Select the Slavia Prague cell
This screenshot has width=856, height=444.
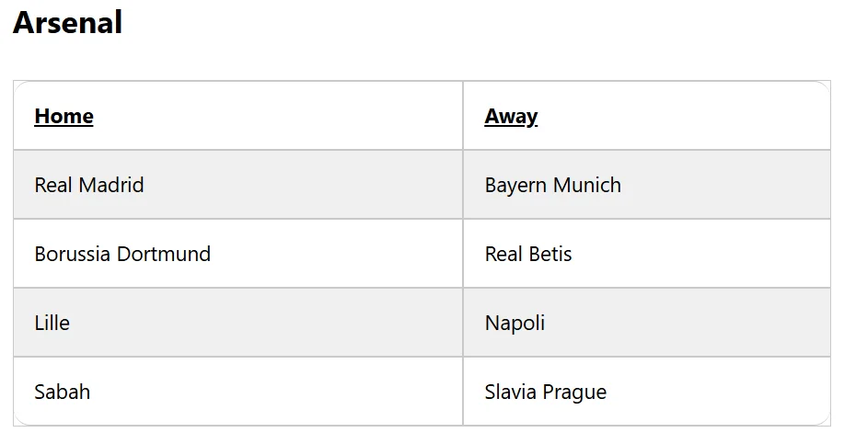click(x=647, y=391)
